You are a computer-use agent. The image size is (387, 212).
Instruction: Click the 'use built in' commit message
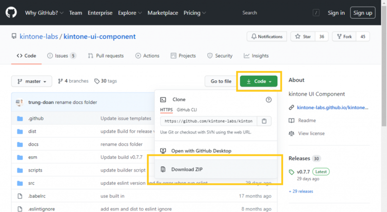coord(112,196)
